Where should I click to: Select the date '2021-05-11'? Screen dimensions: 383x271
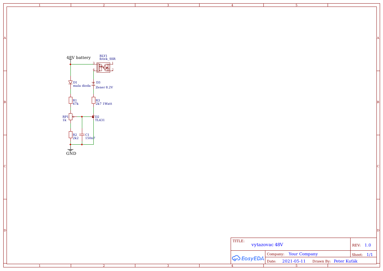(x=294, y=261)
